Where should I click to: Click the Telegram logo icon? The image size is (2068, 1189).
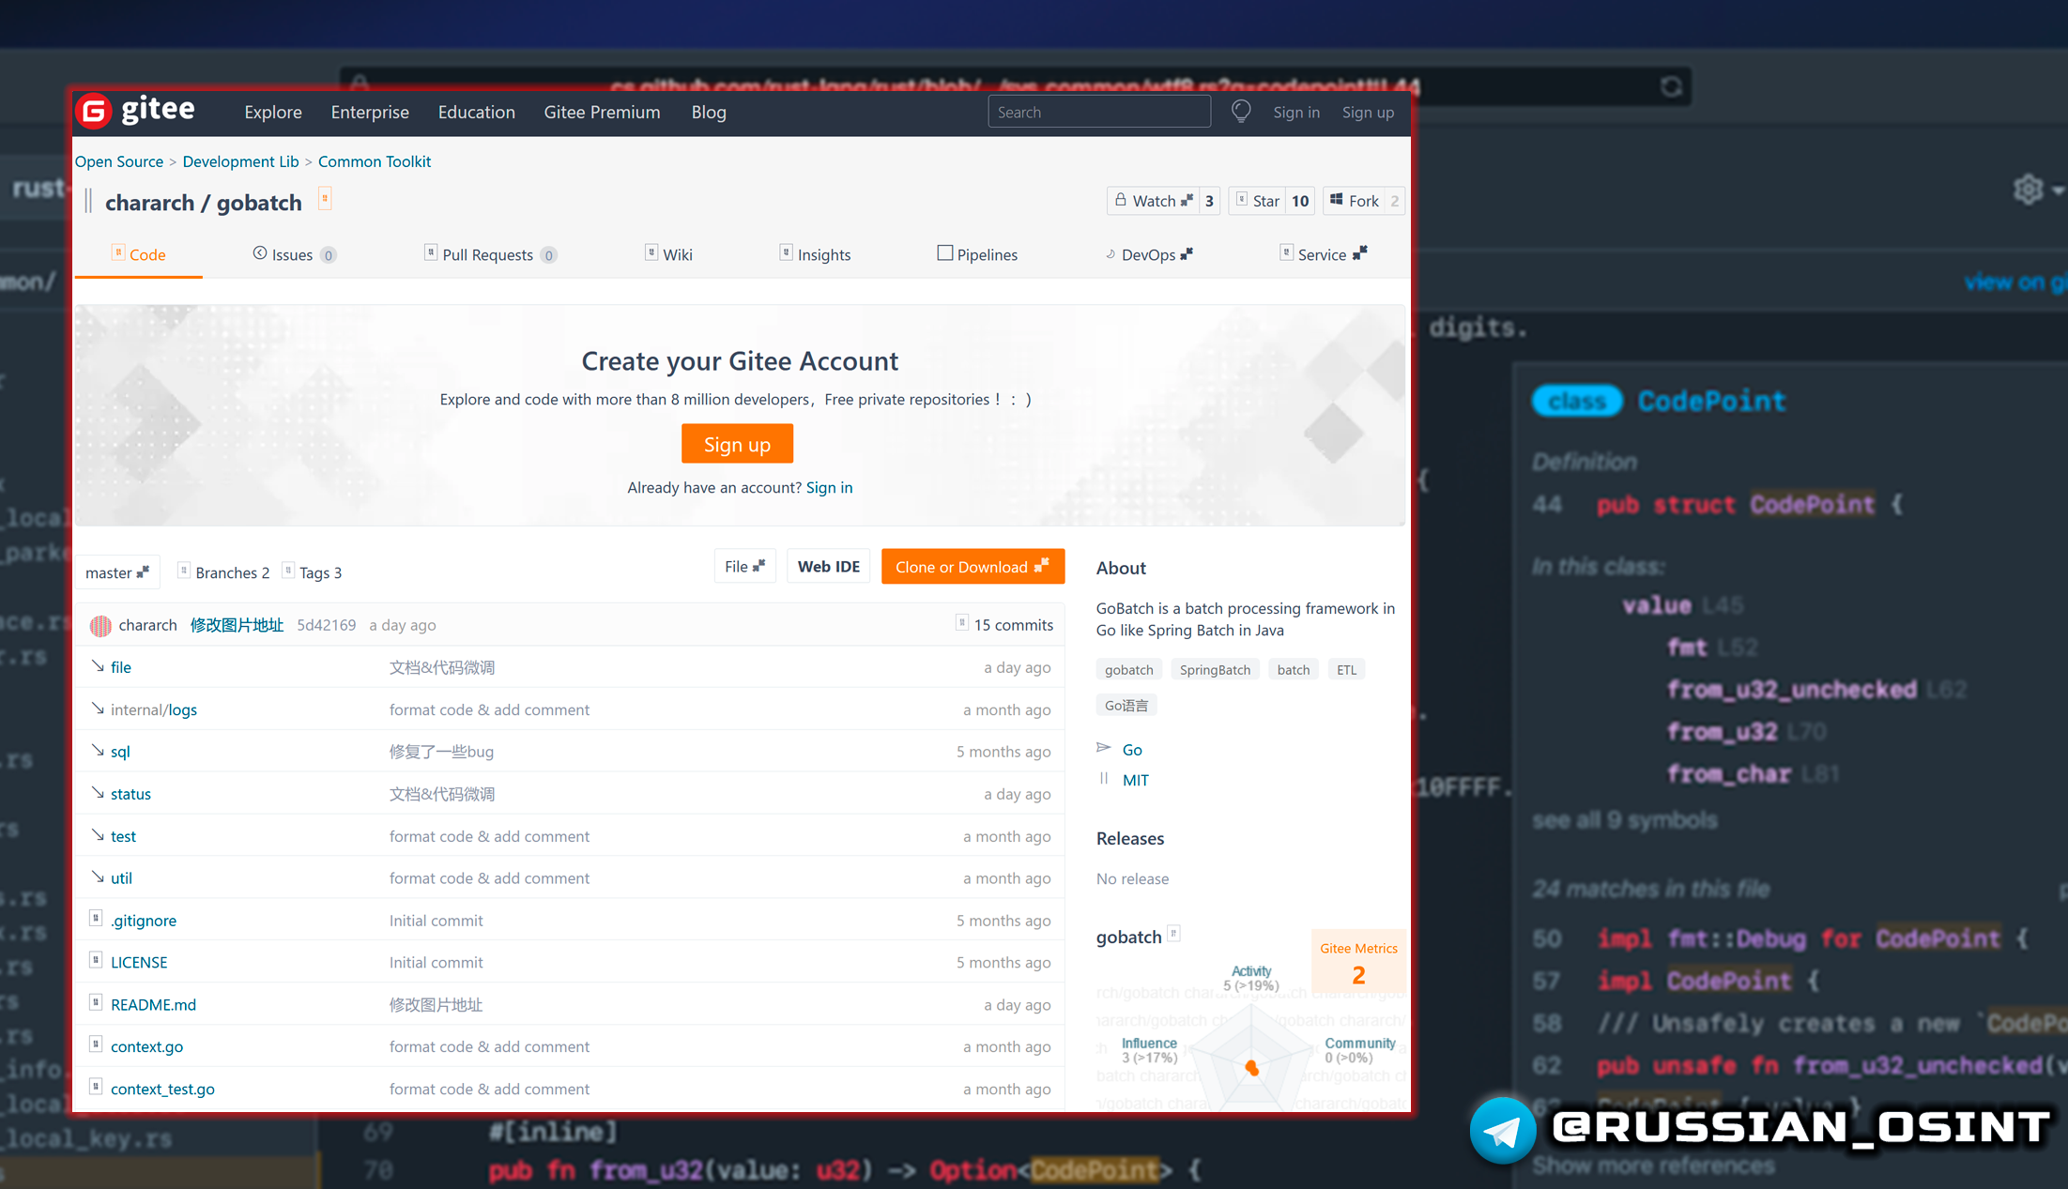[x=1502, y=1130]
